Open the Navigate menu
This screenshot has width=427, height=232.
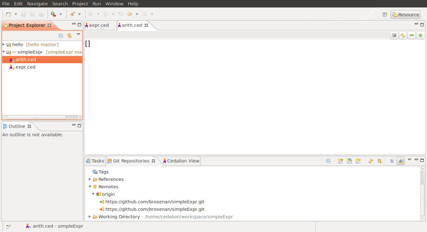tap(37, 4)
